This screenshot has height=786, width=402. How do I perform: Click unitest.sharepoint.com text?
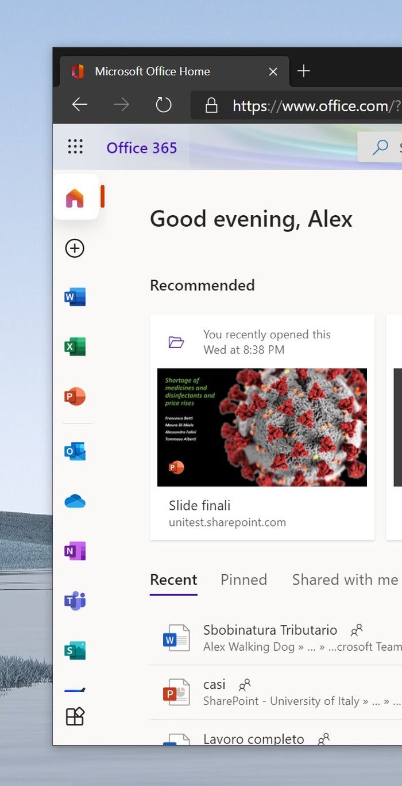coord(227,522)
